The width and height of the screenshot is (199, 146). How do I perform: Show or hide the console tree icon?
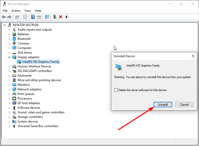click(x=17, y=17)
